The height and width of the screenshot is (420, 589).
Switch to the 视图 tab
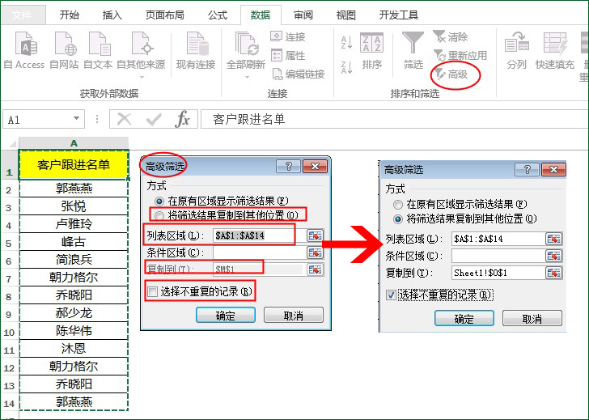346,15
